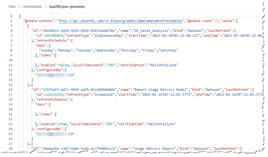Click the "Usage Metrics Report" name value
This screenshot has width=268, height=157.
154,148
